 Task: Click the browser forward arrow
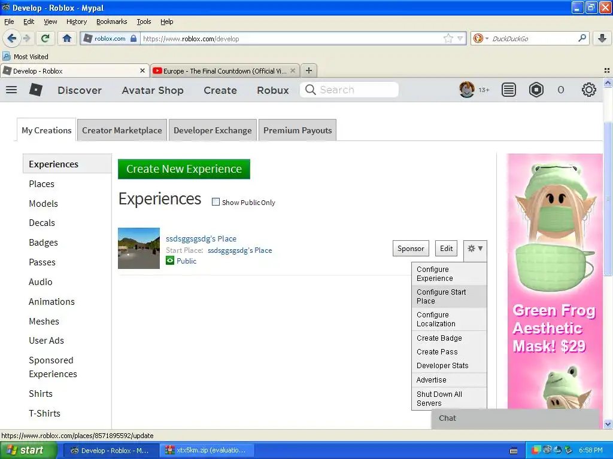tap(26, 38)
